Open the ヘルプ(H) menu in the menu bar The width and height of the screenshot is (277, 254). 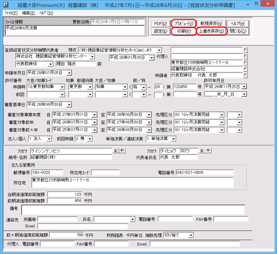click(46, 13)
